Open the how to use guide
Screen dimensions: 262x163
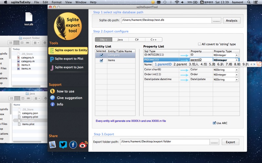(x=62, y=91)
